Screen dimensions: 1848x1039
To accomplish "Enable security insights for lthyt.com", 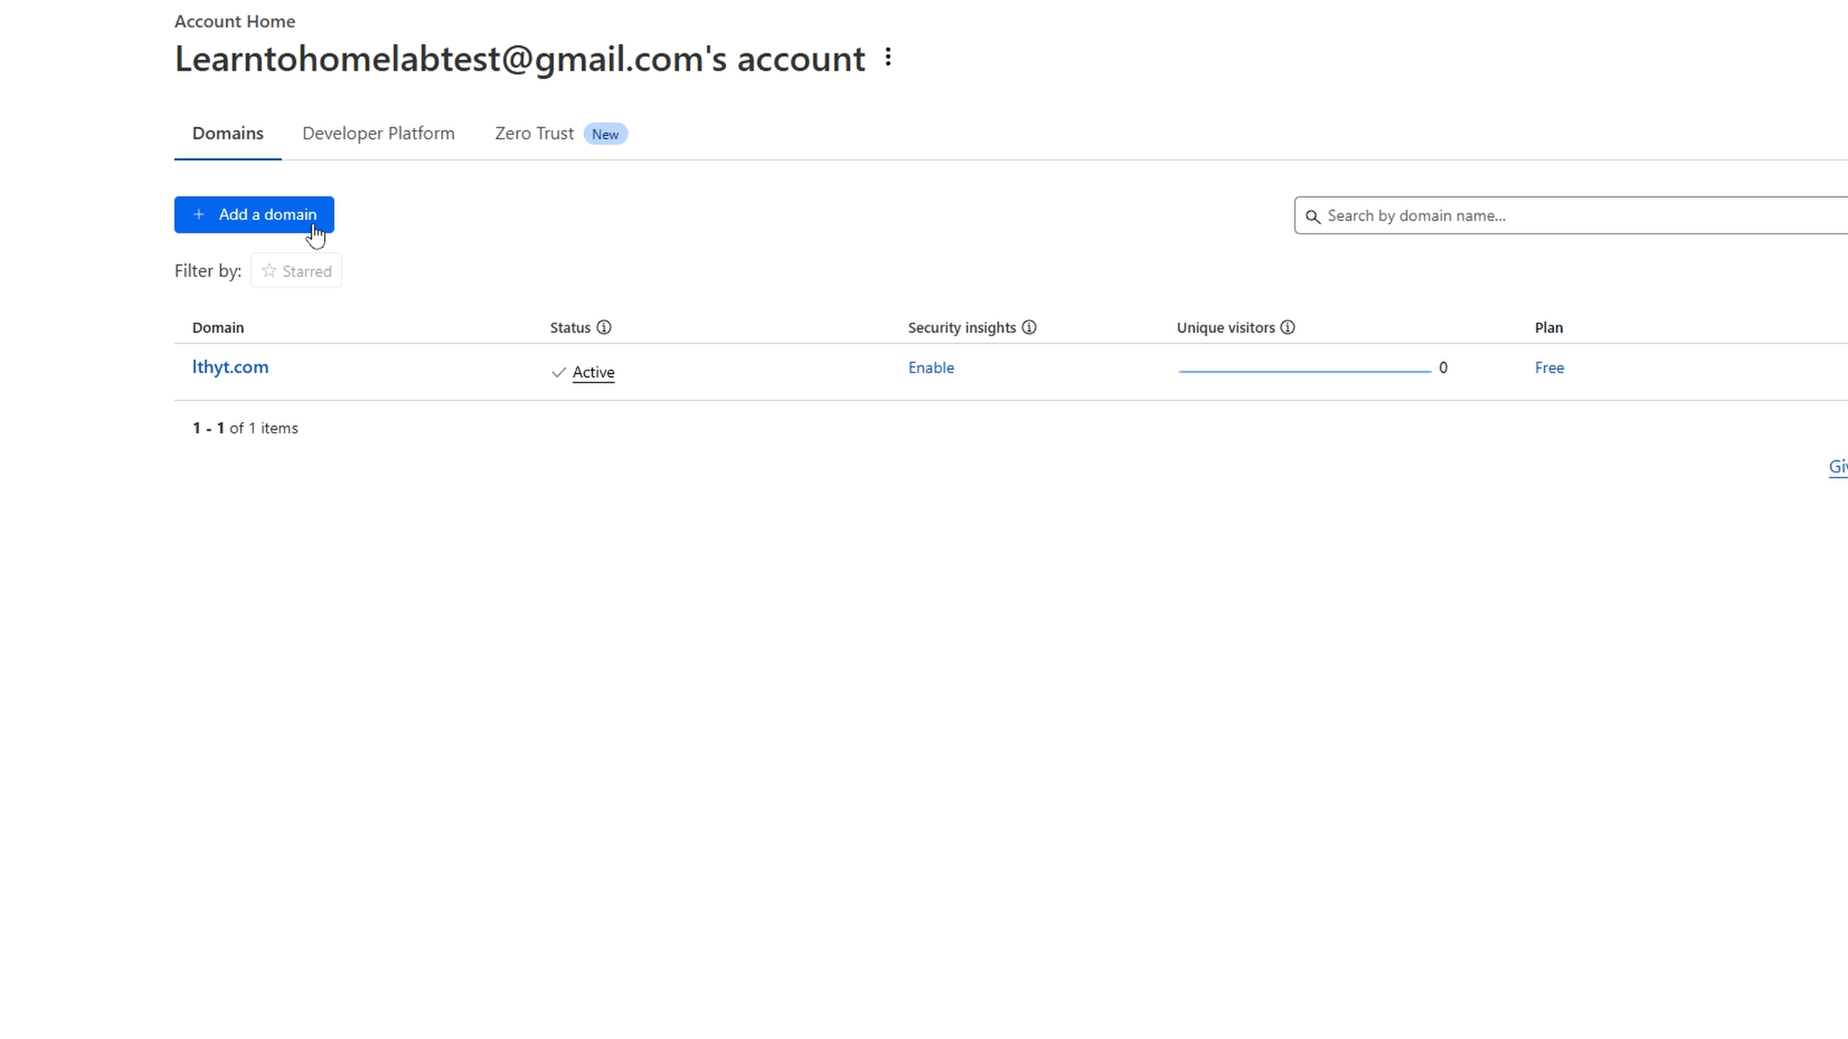I will click(x=930, y=367).
